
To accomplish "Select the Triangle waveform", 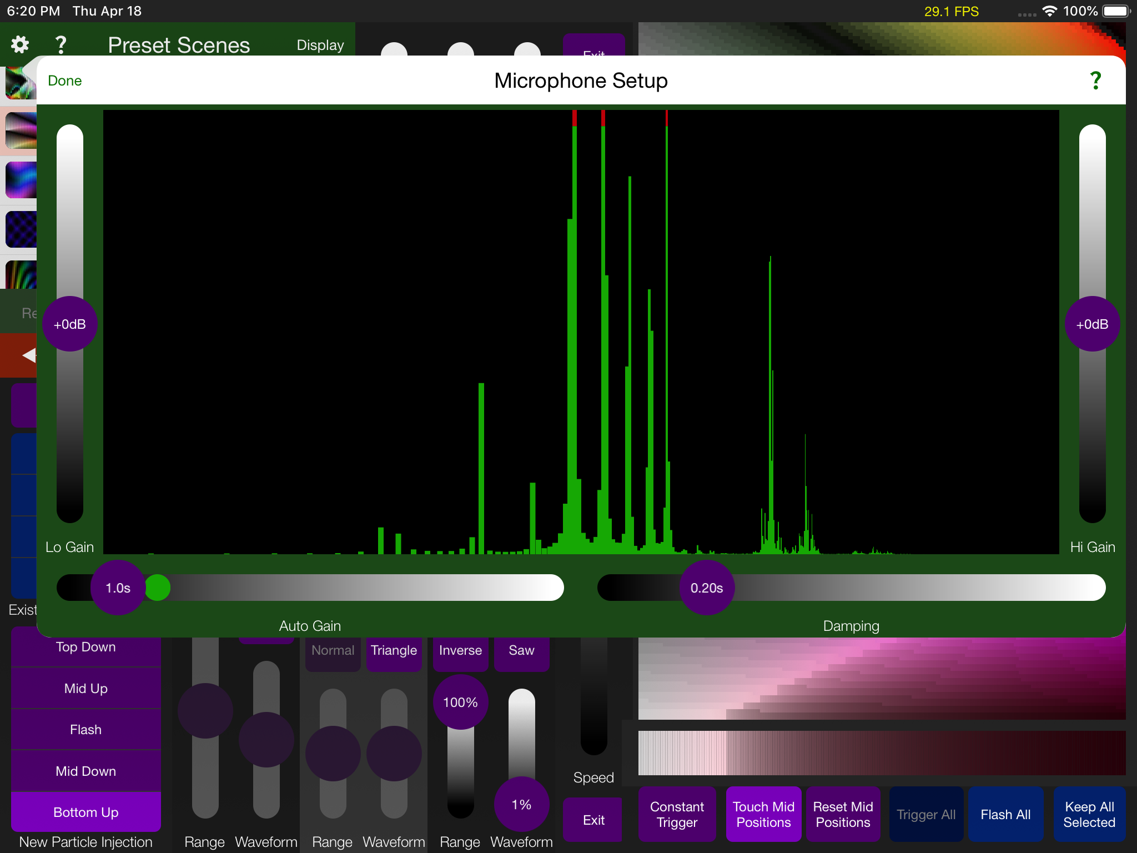I will coord(394,650).
